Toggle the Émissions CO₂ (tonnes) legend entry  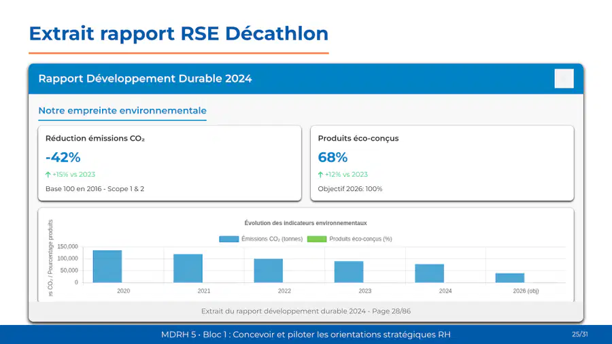[260, 239]
